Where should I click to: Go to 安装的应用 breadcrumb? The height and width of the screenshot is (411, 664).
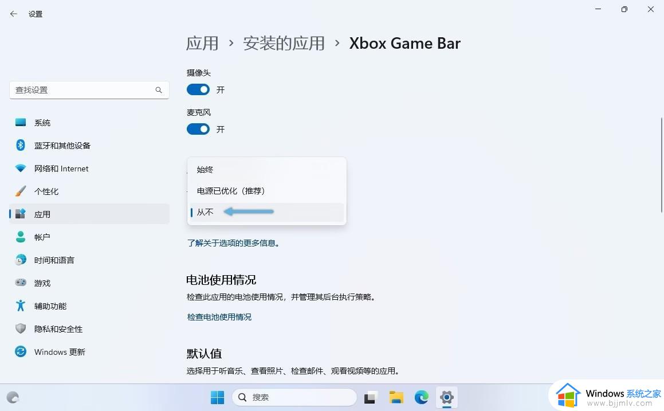[284, 43]
